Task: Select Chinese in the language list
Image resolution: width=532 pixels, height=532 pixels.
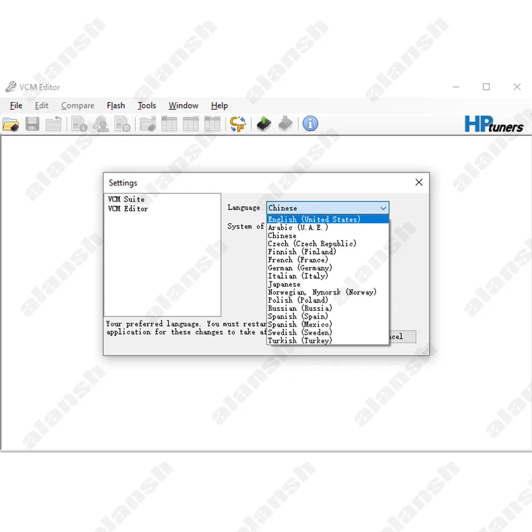Action: click(327, 235)
